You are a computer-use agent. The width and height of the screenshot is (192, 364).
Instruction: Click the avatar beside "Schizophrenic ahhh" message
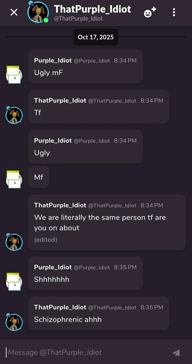tap(14, 322)
